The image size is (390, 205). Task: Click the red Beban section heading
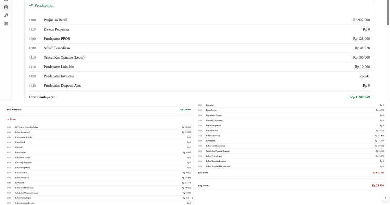[13, 119]
